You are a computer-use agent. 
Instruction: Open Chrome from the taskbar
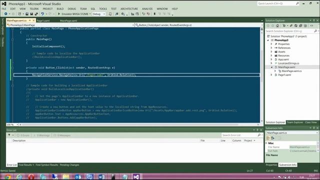8,176
